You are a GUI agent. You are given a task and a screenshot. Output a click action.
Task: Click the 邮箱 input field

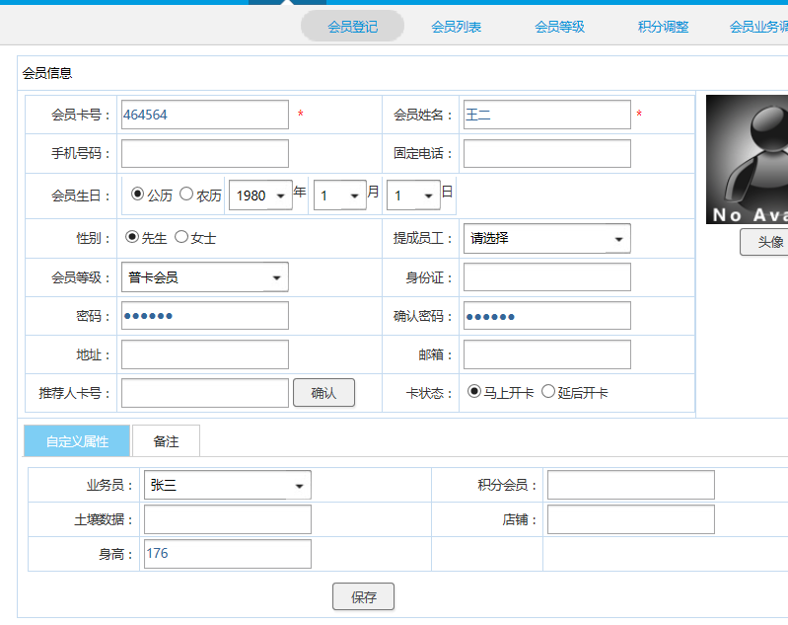click(546, 354)
